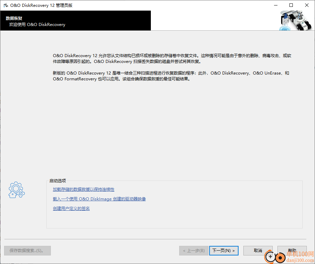This screenshot has height=264, width=315.
Task: Click paragraph starting O&O DiskRecovery 12 允许您
Action: click(x=172, y=58)
